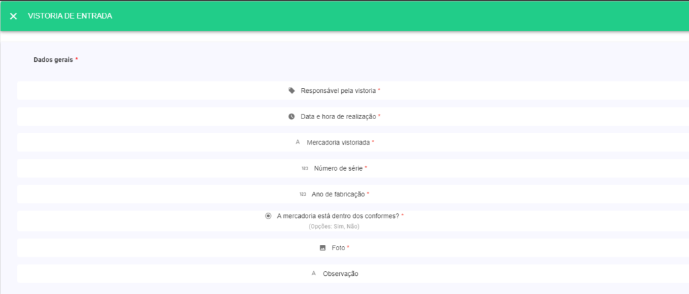Select the Ano de fabricação field label

pyautogui.click(x=338, y=194)
